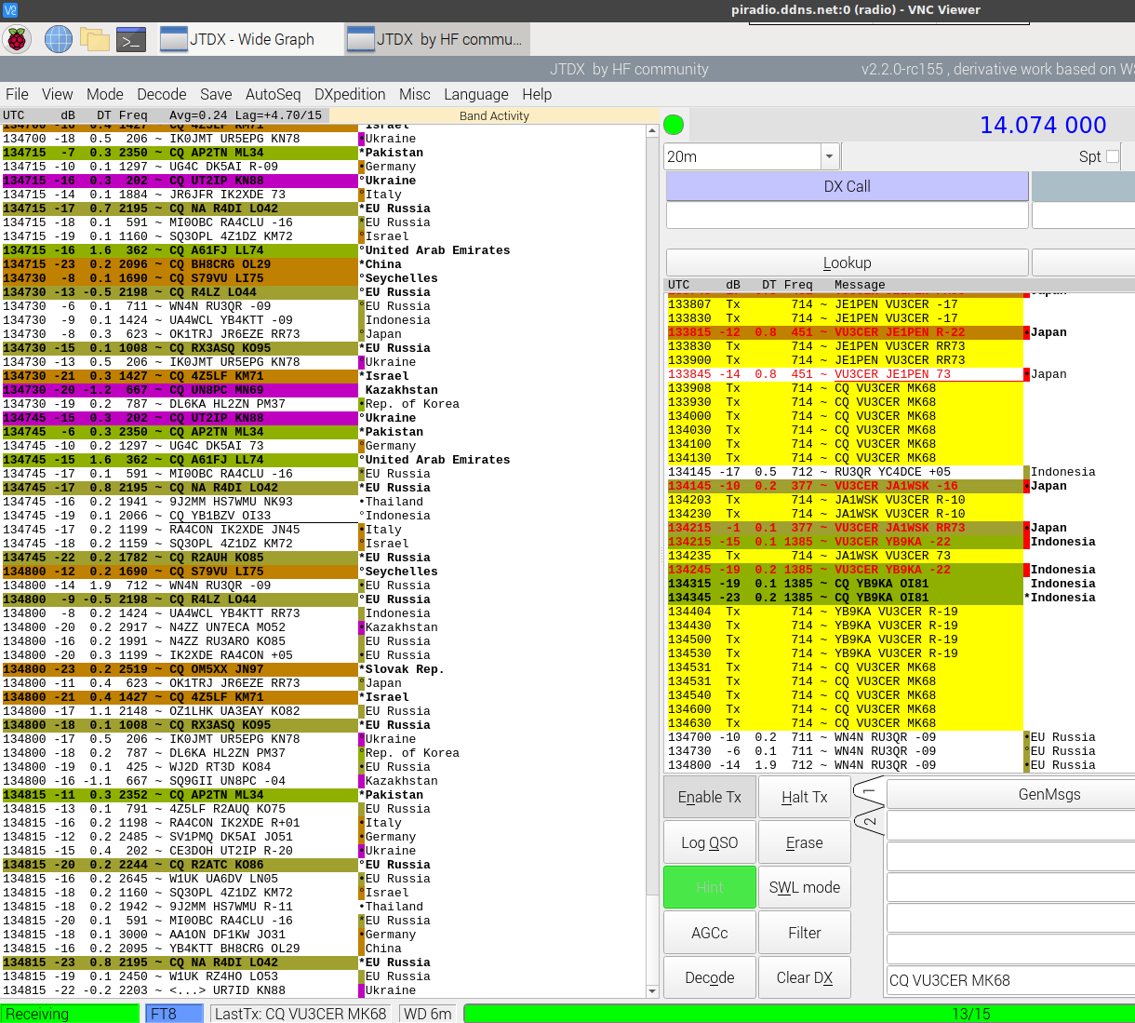Click the Band Activity scrollbar down arrow
This screenshot has width=1135, height=1023.
(652, 991)
